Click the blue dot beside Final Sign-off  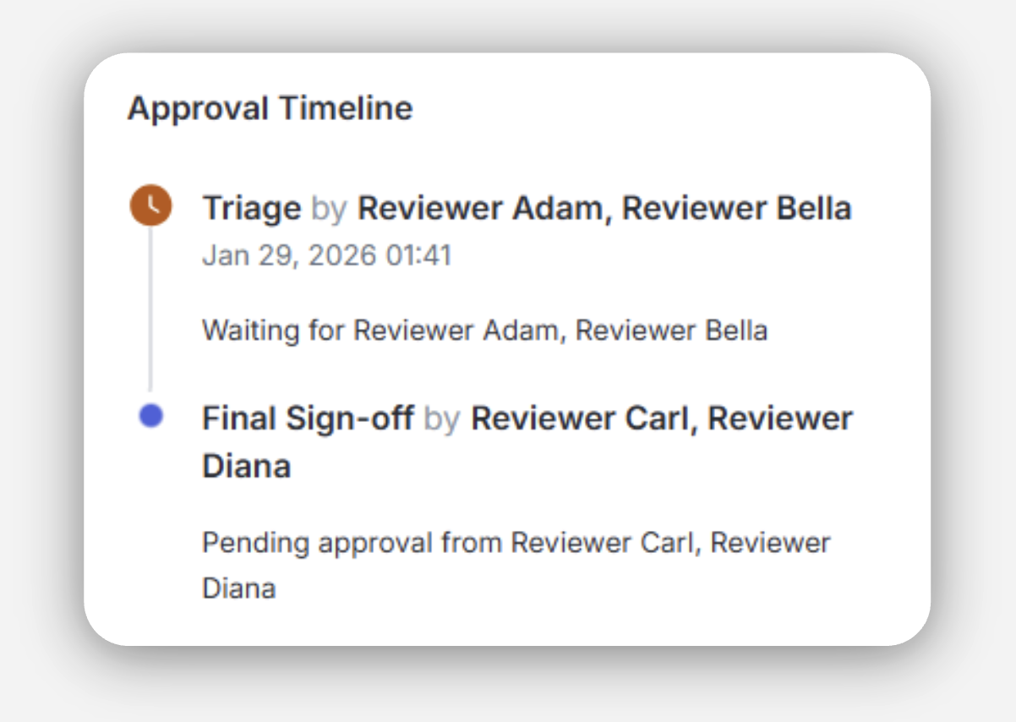coord(150,416)
